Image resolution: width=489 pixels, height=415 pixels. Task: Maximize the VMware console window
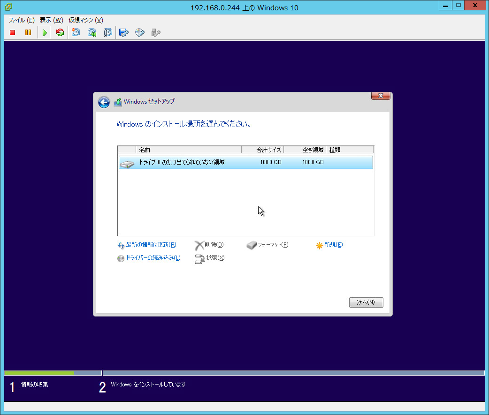pos(458,6)
